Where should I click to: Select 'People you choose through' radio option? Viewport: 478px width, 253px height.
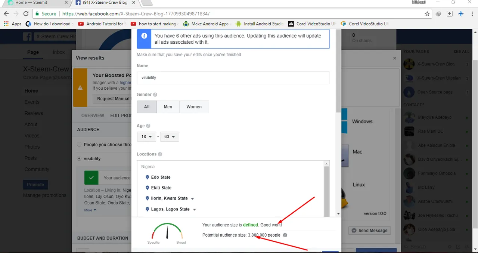coord(79,145)
